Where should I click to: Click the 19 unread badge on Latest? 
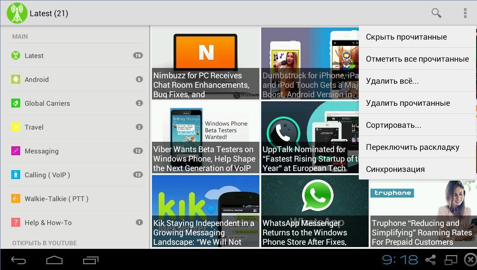coord(138,55)
